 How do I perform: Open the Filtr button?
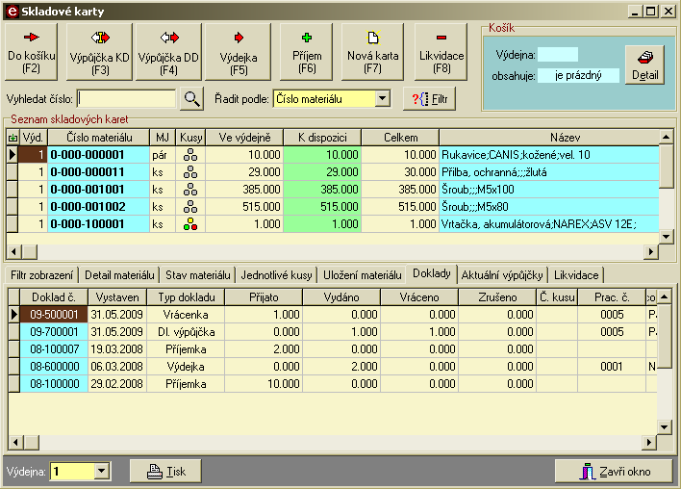(x=429, y=98)
